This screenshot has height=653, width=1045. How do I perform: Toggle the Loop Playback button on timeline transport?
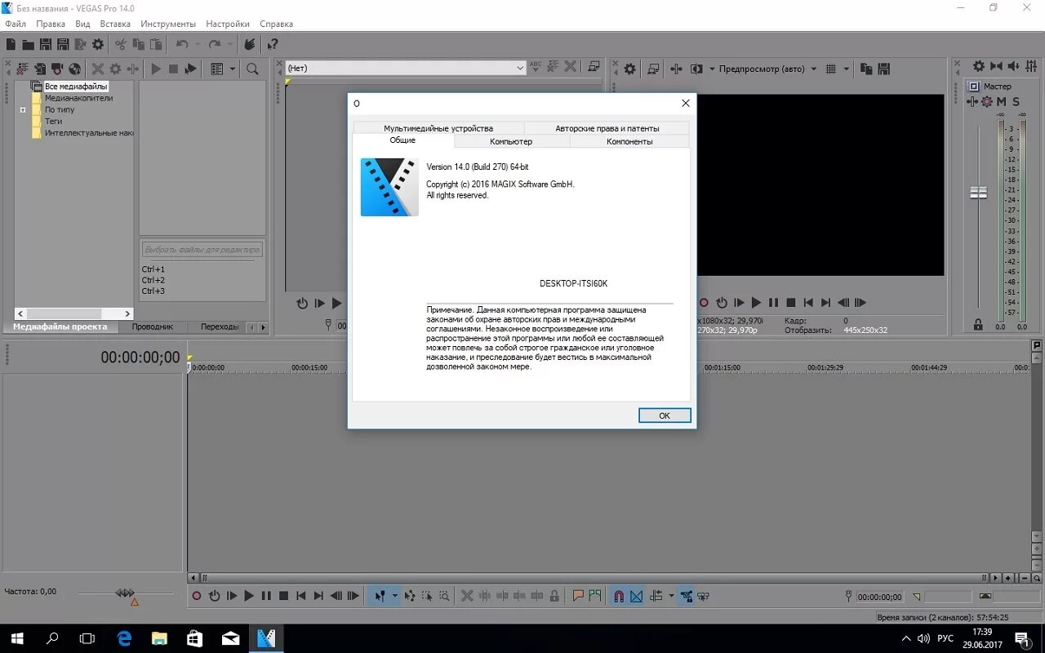[x=214, y=596]
